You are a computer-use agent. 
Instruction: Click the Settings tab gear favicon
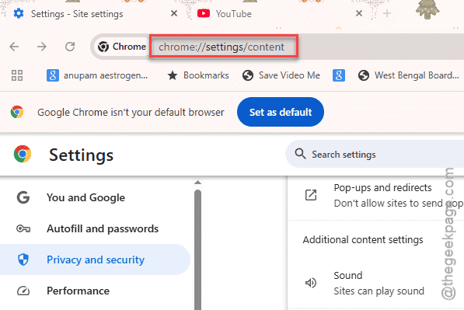coord(19,14)
